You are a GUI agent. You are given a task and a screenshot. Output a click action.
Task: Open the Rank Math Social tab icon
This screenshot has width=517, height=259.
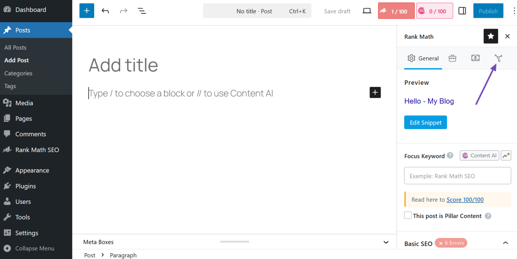[499, 58]
